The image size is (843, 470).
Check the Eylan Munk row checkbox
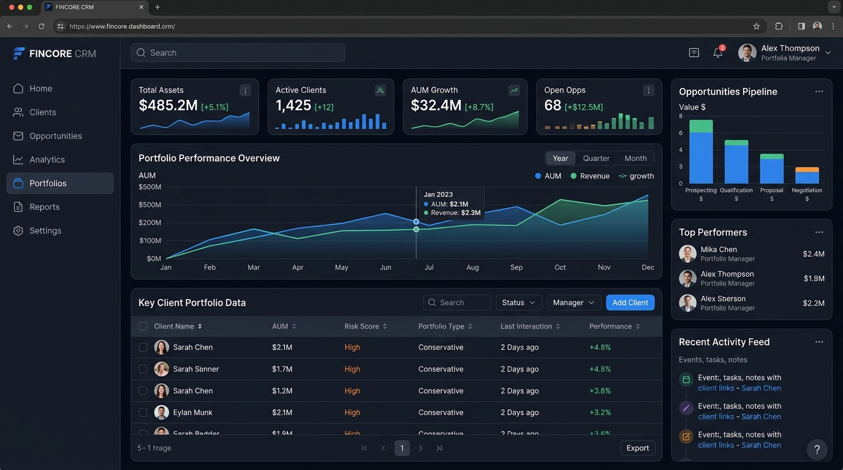[x=143, y=412]
